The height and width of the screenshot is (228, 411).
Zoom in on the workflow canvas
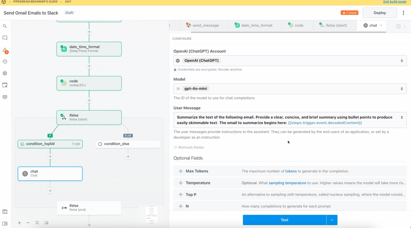click(19, 223)
